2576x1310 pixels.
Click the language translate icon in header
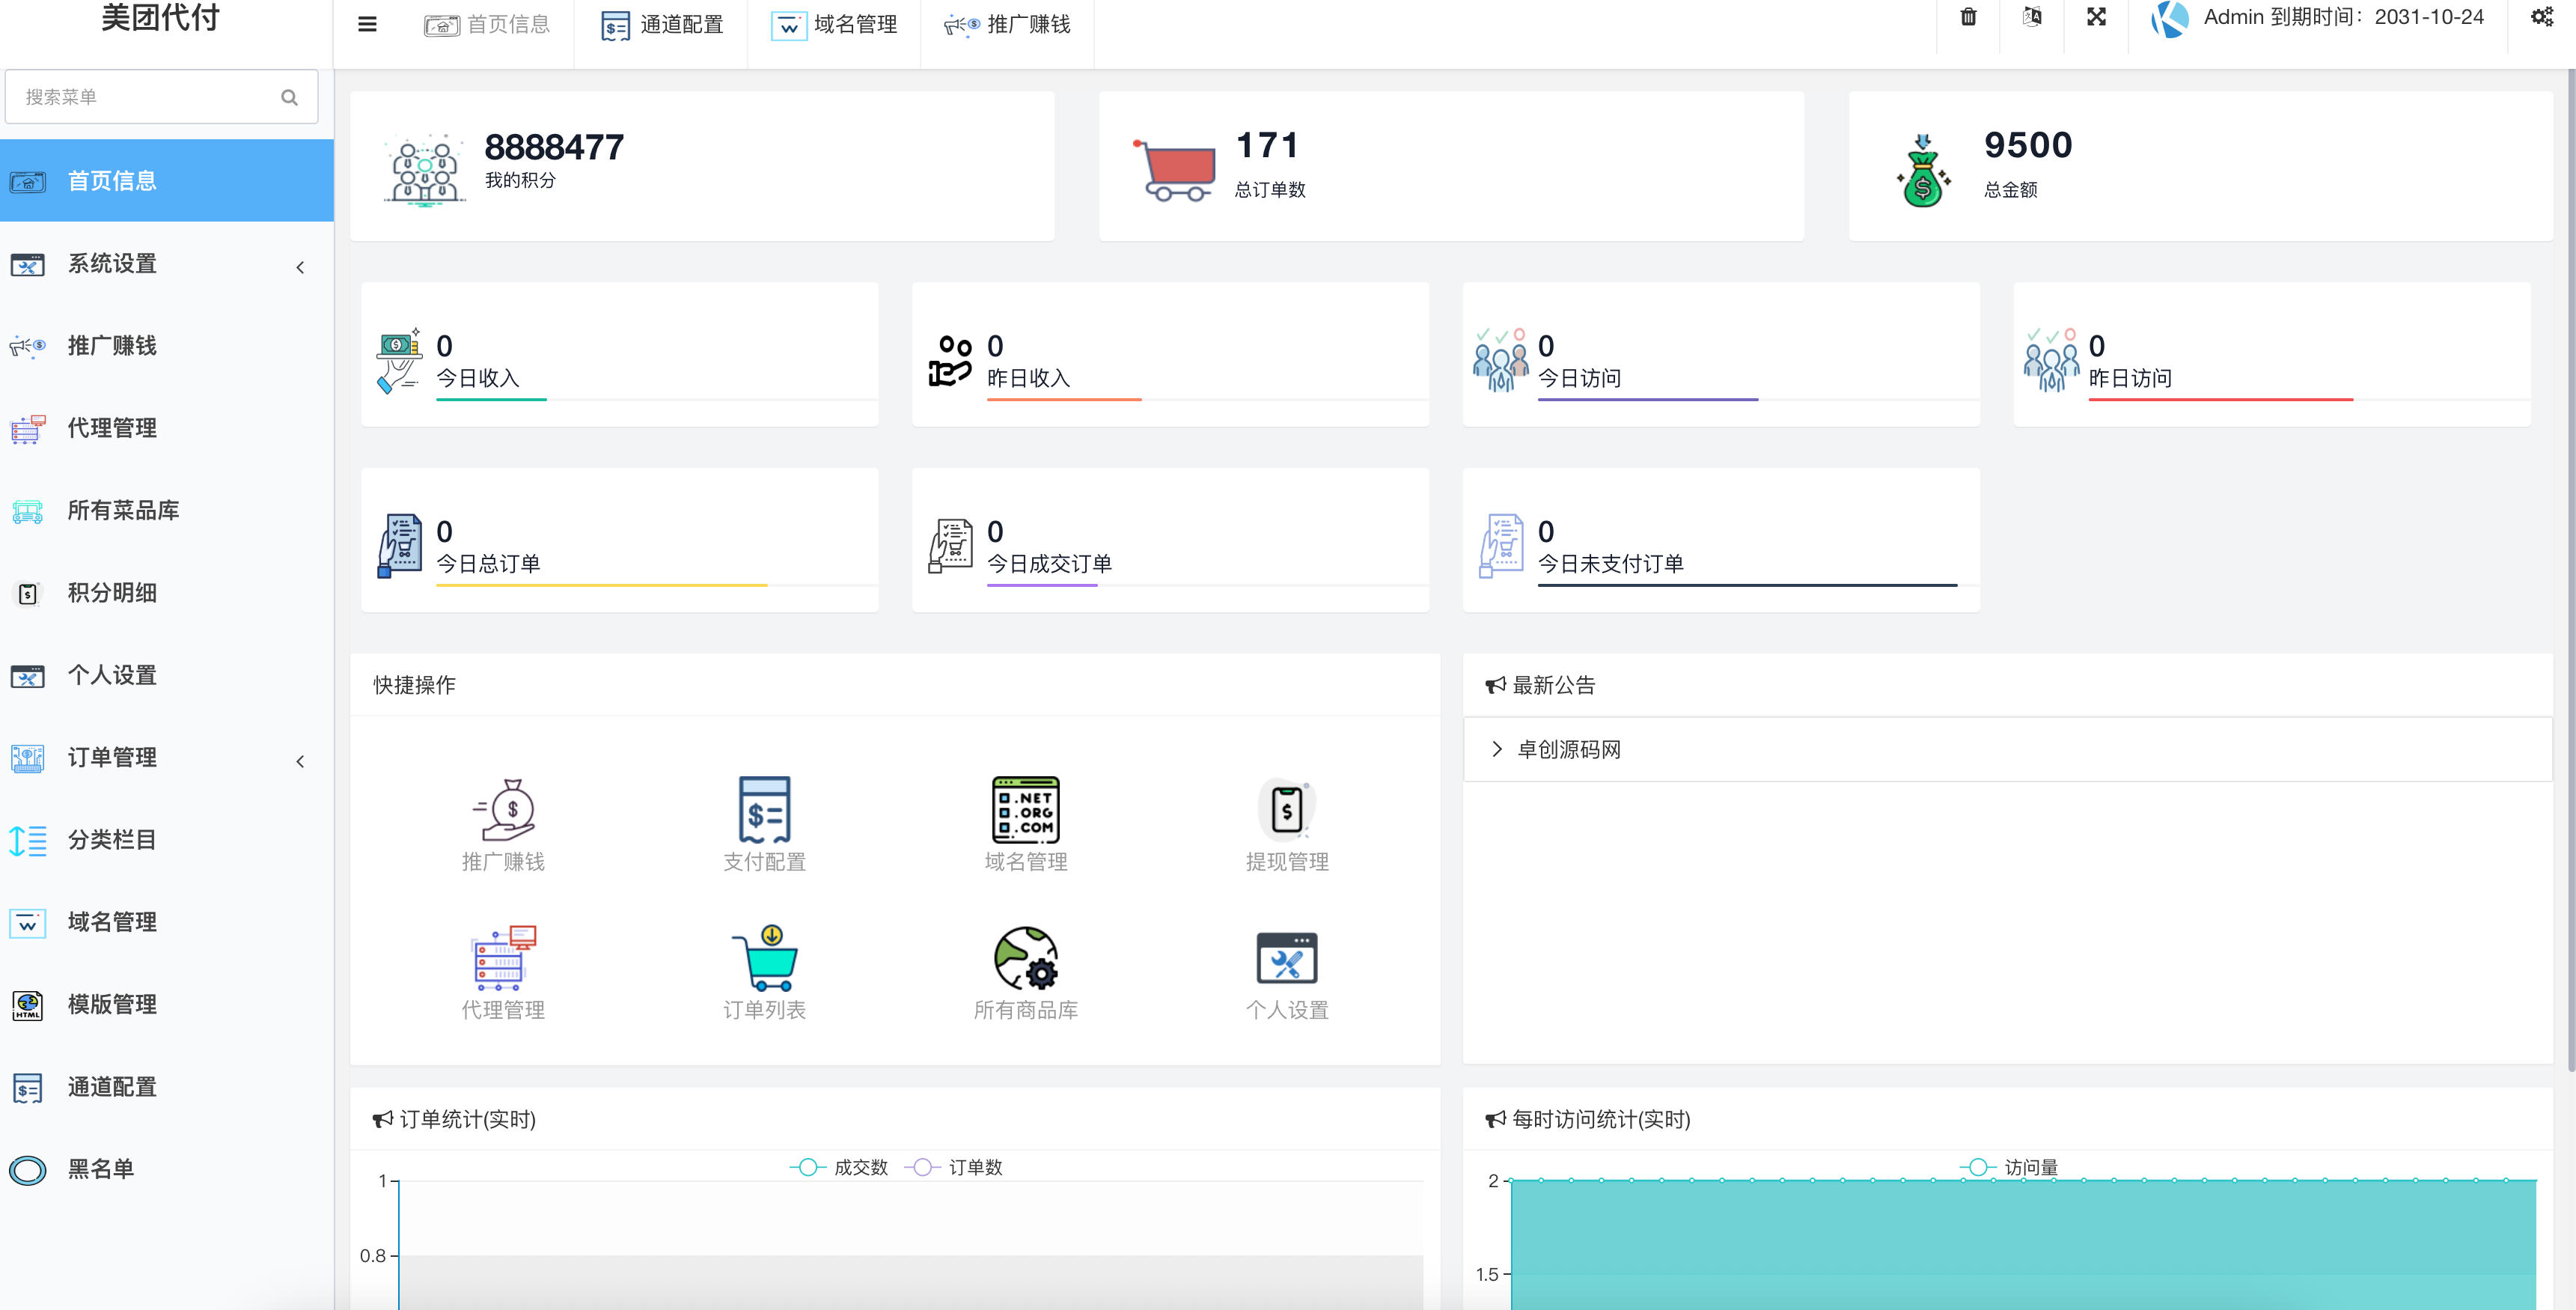[x=2032, y=17]
